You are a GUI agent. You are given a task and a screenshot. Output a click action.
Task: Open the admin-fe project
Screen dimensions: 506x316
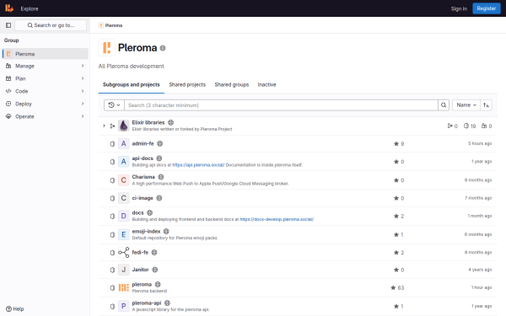[143, 143]
